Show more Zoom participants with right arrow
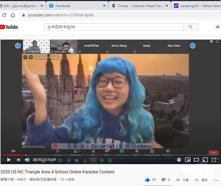 click(192, 46)
